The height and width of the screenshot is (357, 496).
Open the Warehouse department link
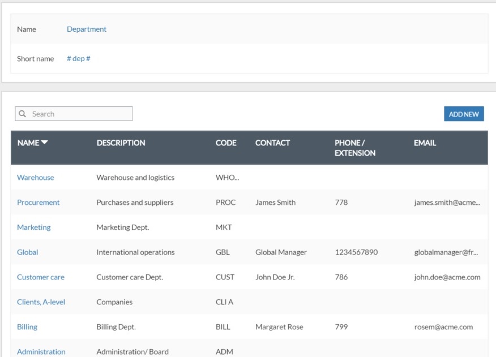pos(35,178)
